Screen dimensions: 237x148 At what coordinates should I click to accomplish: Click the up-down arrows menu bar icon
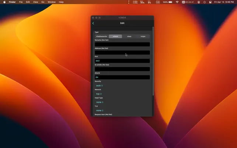129,2
